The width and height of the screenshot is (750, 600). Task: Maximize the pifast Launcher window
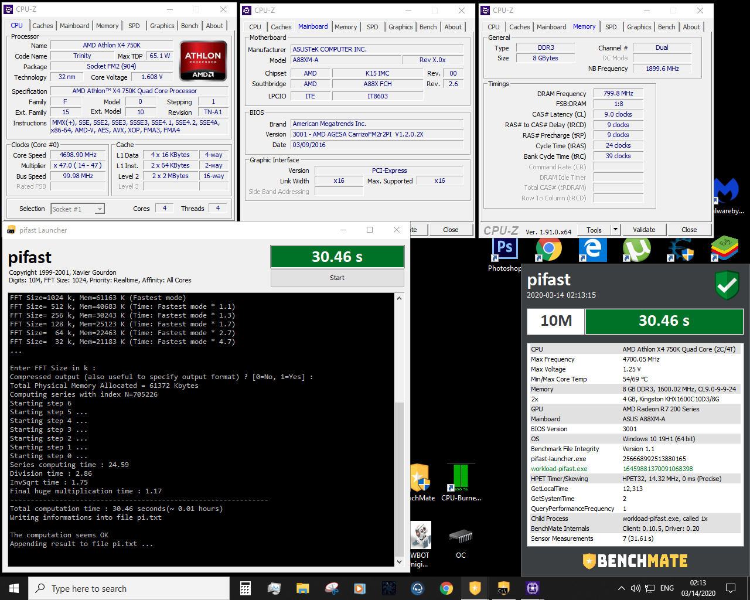click(x=370, y=230)
